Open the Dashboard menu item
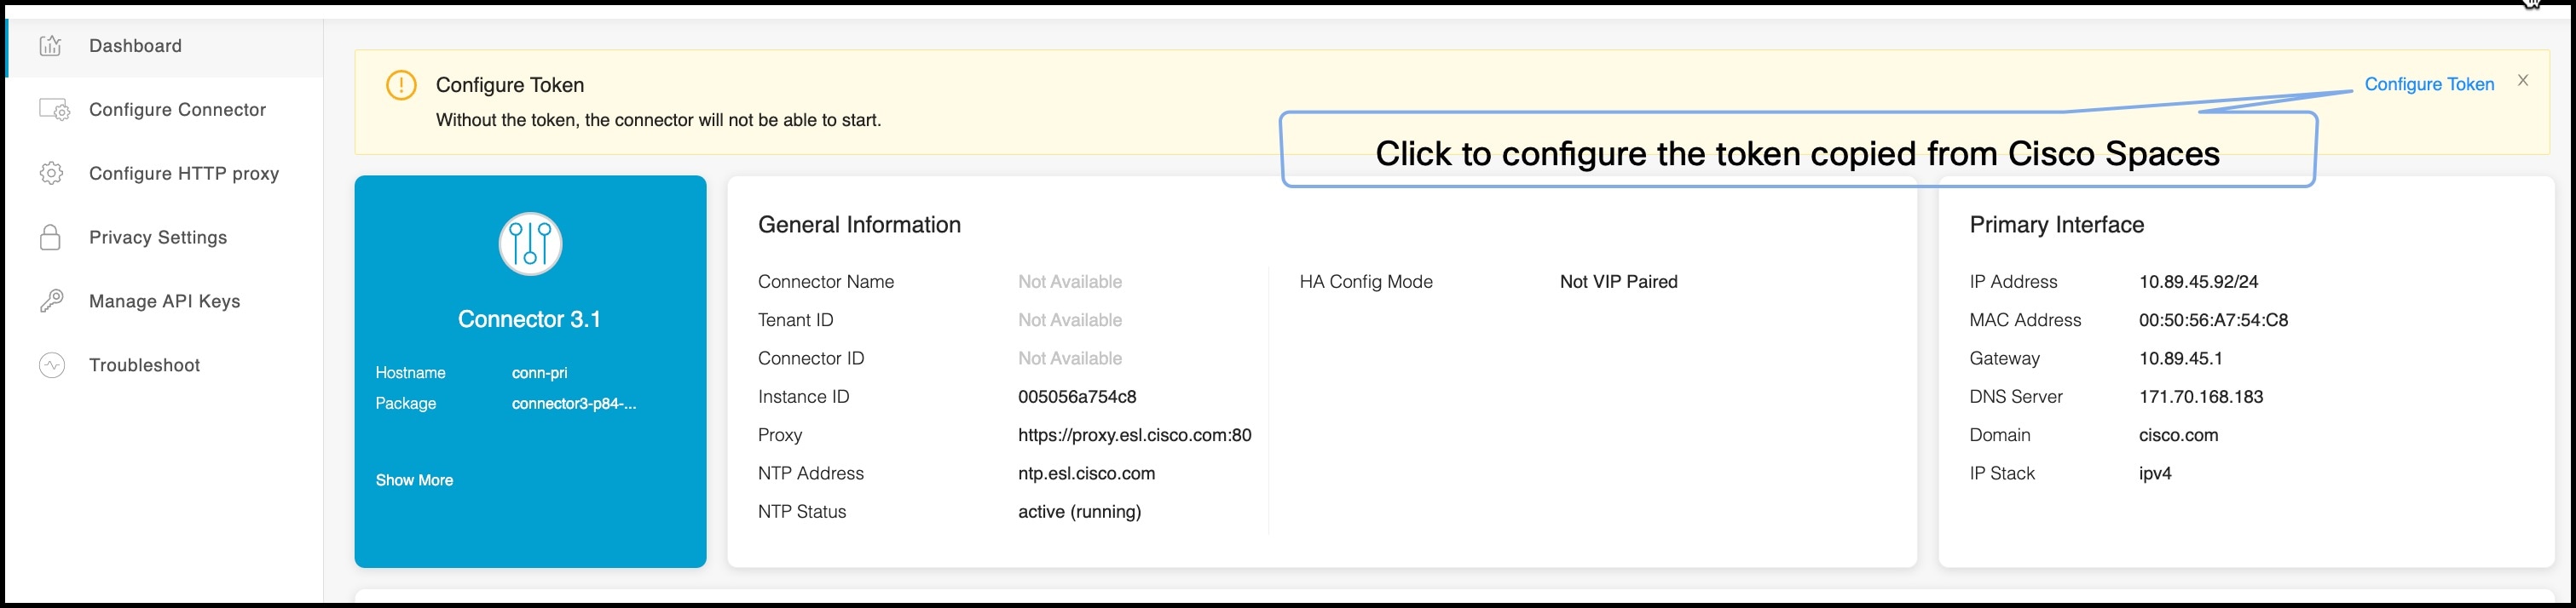The image size is (2576, 608). pos(135,46)
